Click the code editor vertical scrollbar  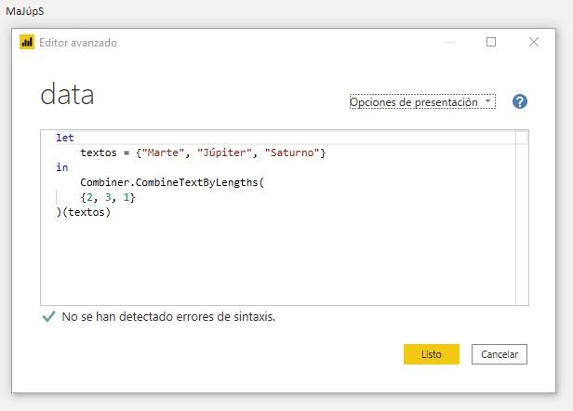[522, 218]
